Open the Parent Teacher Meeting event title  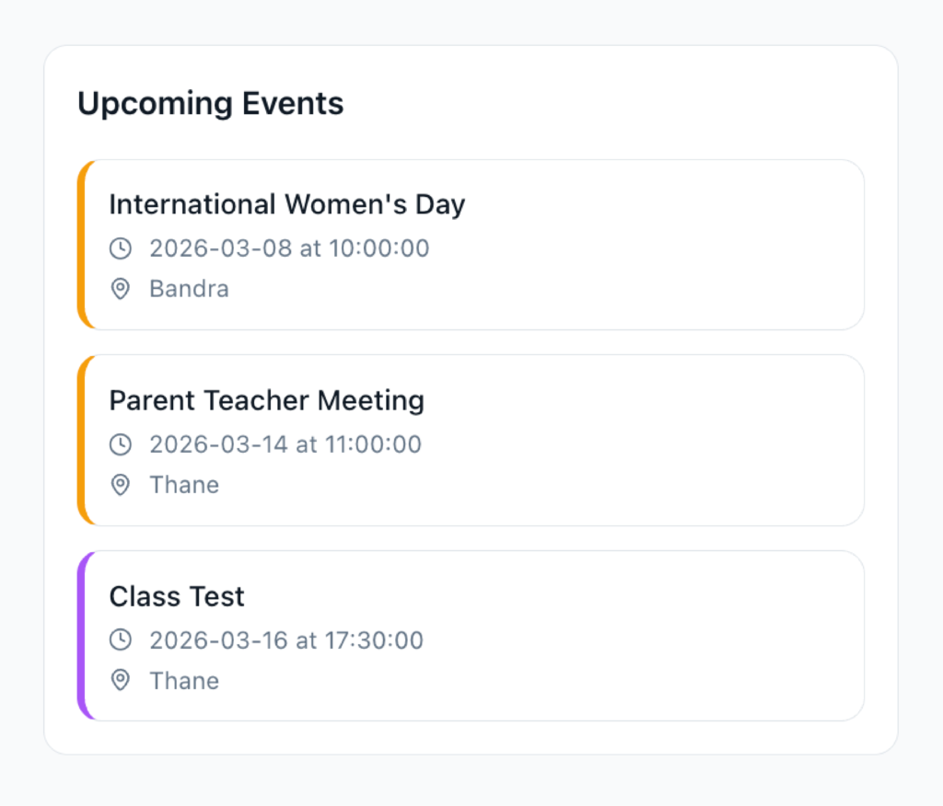[x=266, y=400]
